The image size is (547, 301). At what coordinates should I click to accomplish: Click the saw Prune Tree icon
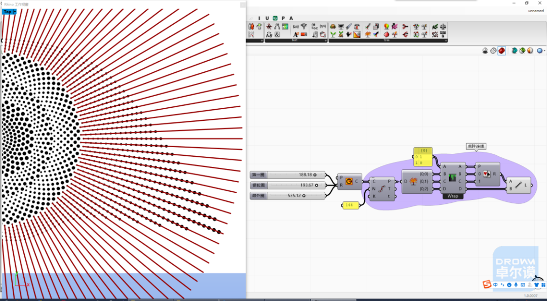point(349,26)
